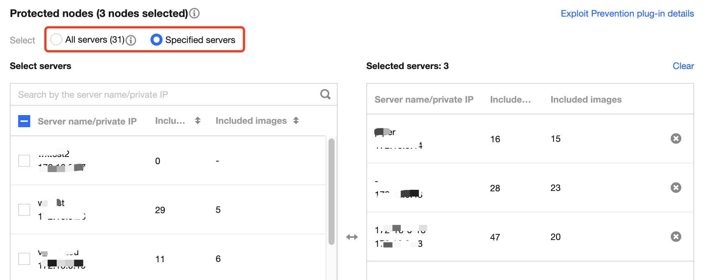
Task: Select the Specified servers radio option
Action: pyautogui.click(x=156, y=40)
